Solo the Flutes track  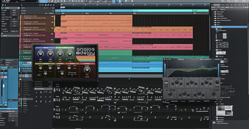(27, 16)
